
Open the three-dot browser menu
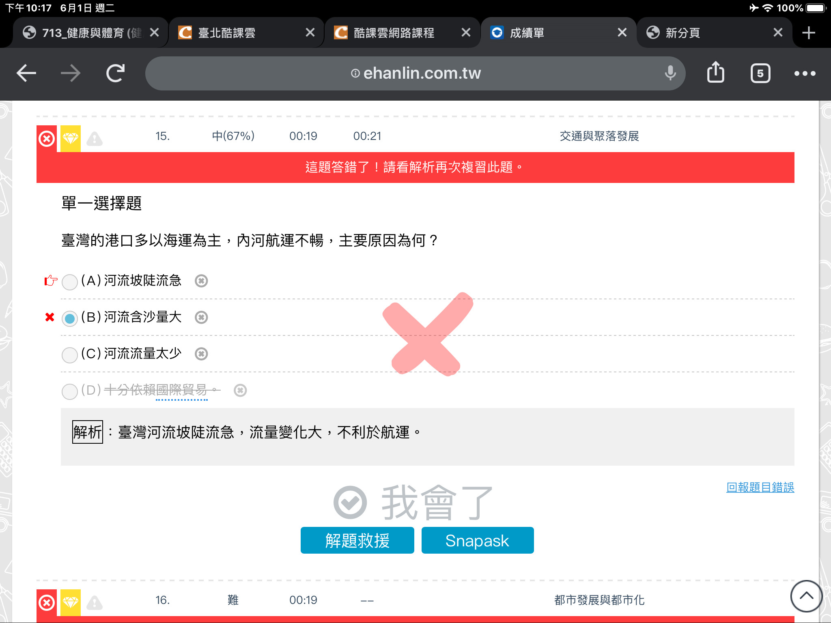805,73
